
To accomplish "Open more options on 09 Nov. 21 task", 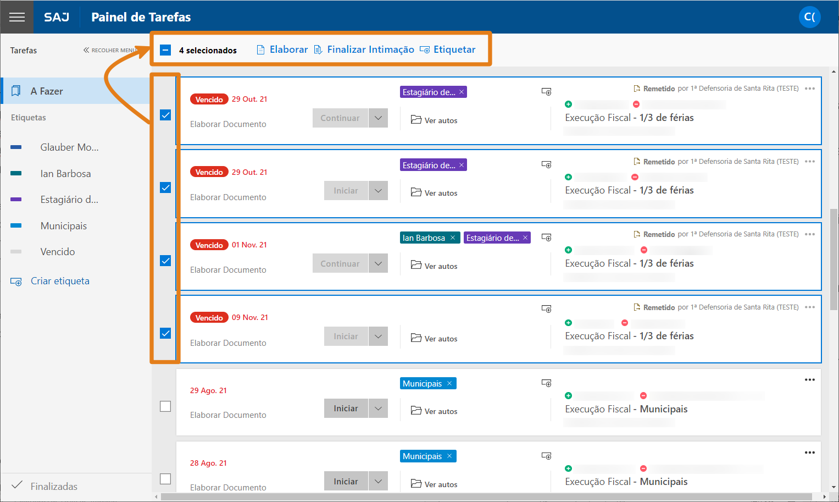I will coord(810,307).
